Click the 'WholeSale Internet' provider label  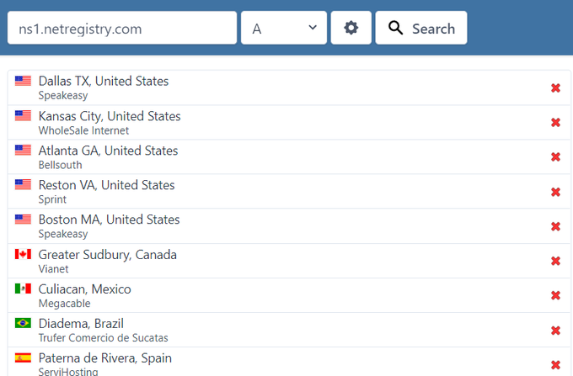pyautogui.click(x=83, y=130)
